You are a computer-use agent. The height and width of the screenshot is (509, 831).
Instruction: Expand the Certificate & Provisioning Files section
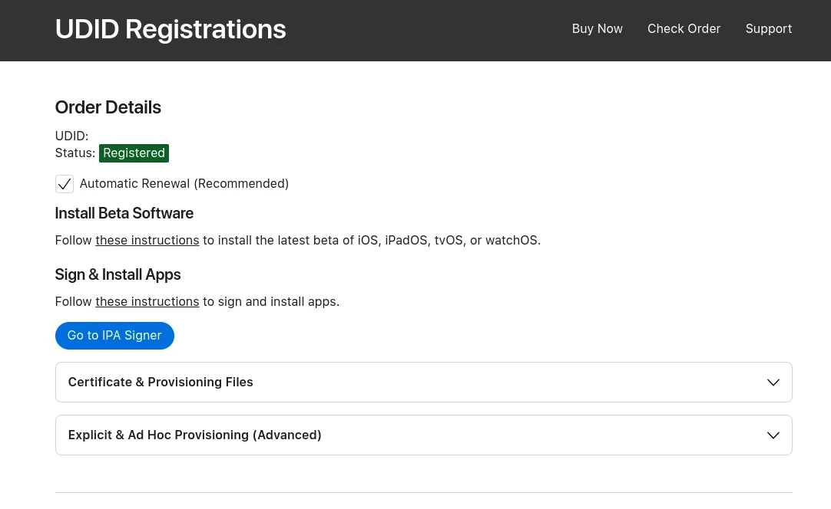tap(161, 383)
